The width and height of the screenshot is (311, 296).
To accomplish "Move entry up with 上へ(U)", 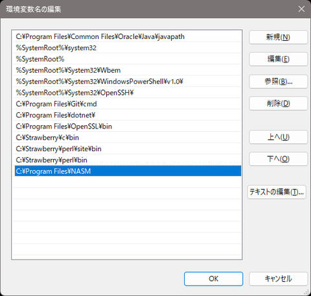I will pyautogui.click(x=278, y=137).
